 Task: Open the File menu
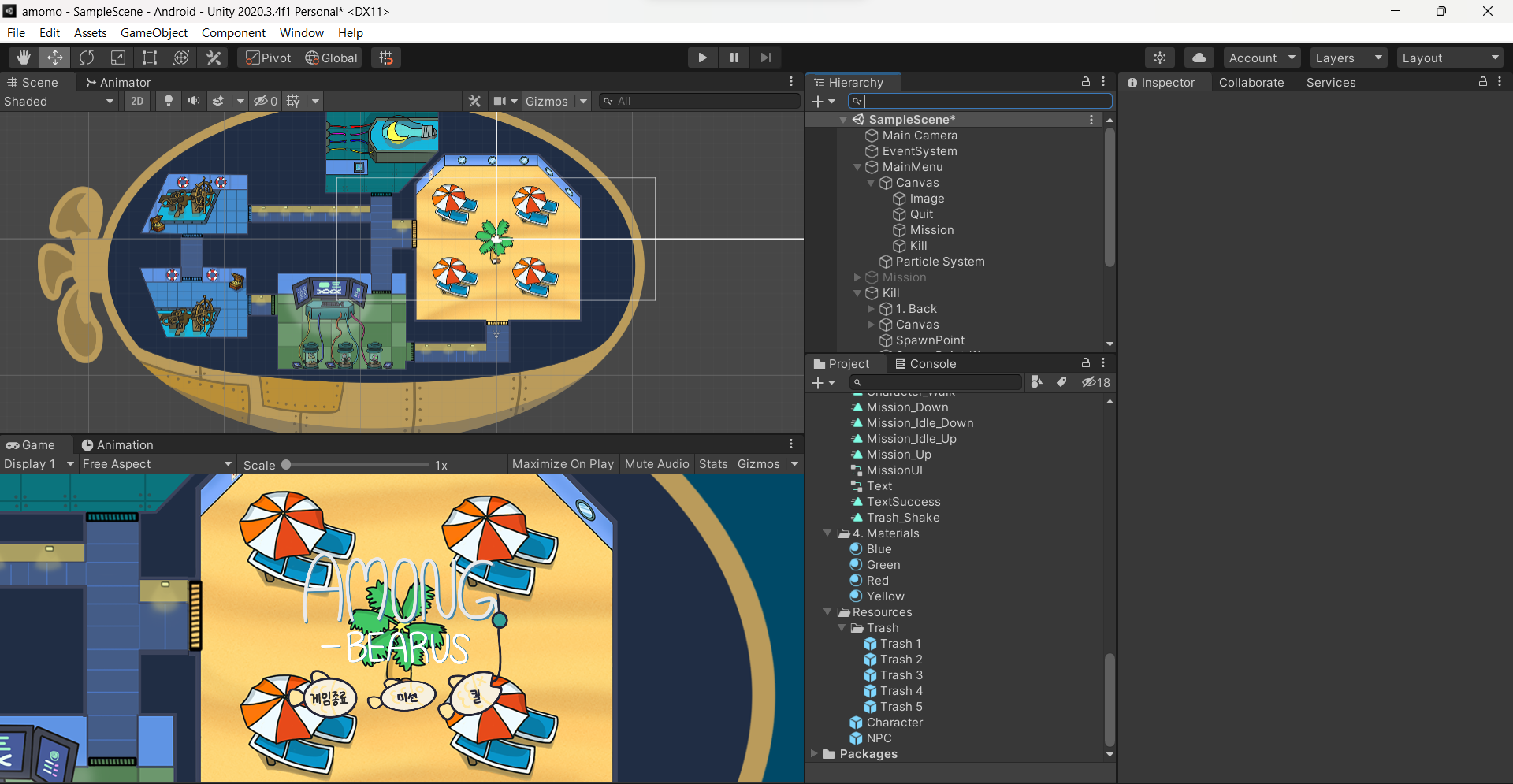pyautogui.click(x=16, y=32)
